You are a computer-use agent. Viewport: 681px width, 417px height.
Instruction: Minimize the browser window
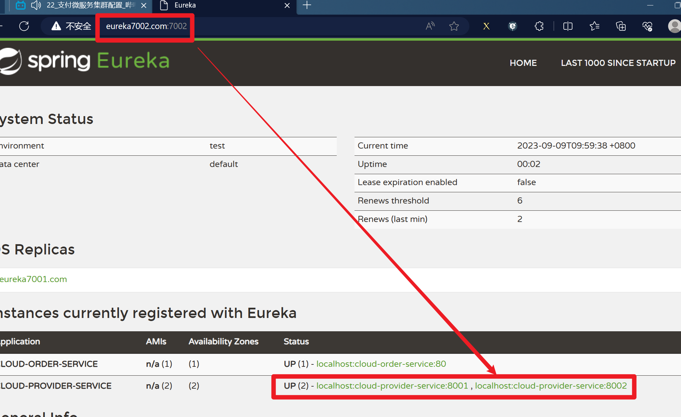pyautogui.click(x=650, y=5)
